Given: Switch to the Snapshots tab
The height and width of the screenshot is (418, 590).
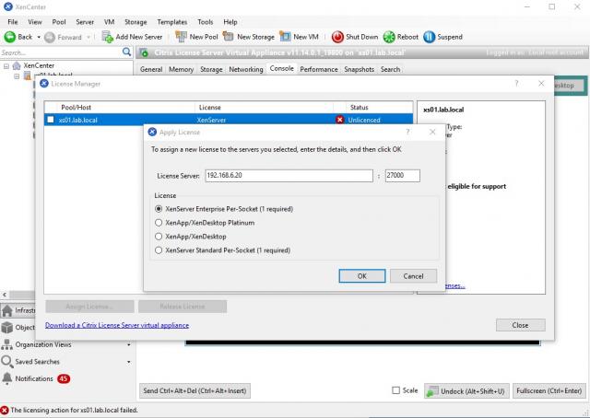Looking at the screenshot, I should pyautogui.click(x=359, y=69).
